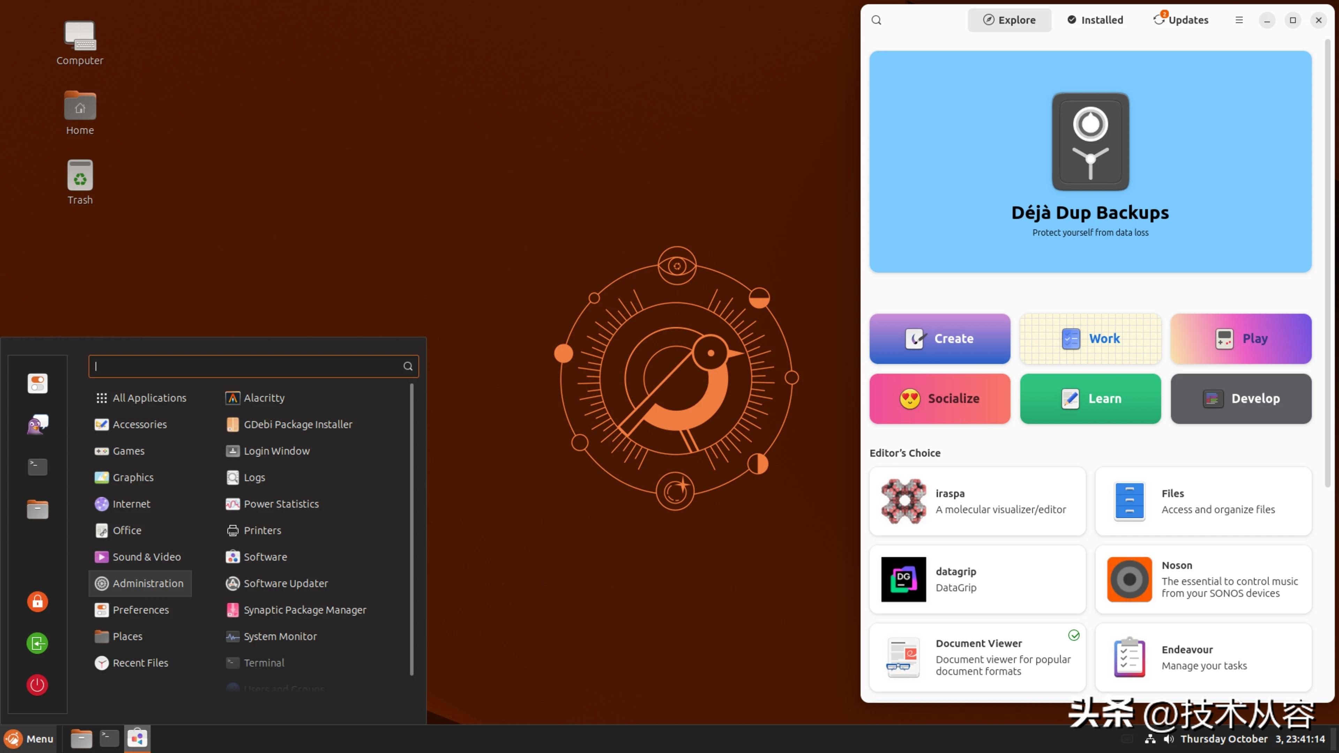
Task: Open the Document Viewer app card
Action: click(x=977, y=657)
